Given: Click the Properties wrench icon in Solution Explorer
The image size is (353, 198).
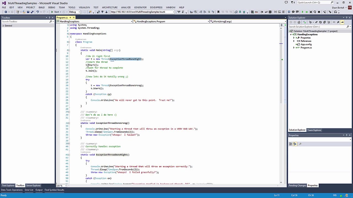Looking at the screenshot, I should pyautogui.click(x=338, y=22).
